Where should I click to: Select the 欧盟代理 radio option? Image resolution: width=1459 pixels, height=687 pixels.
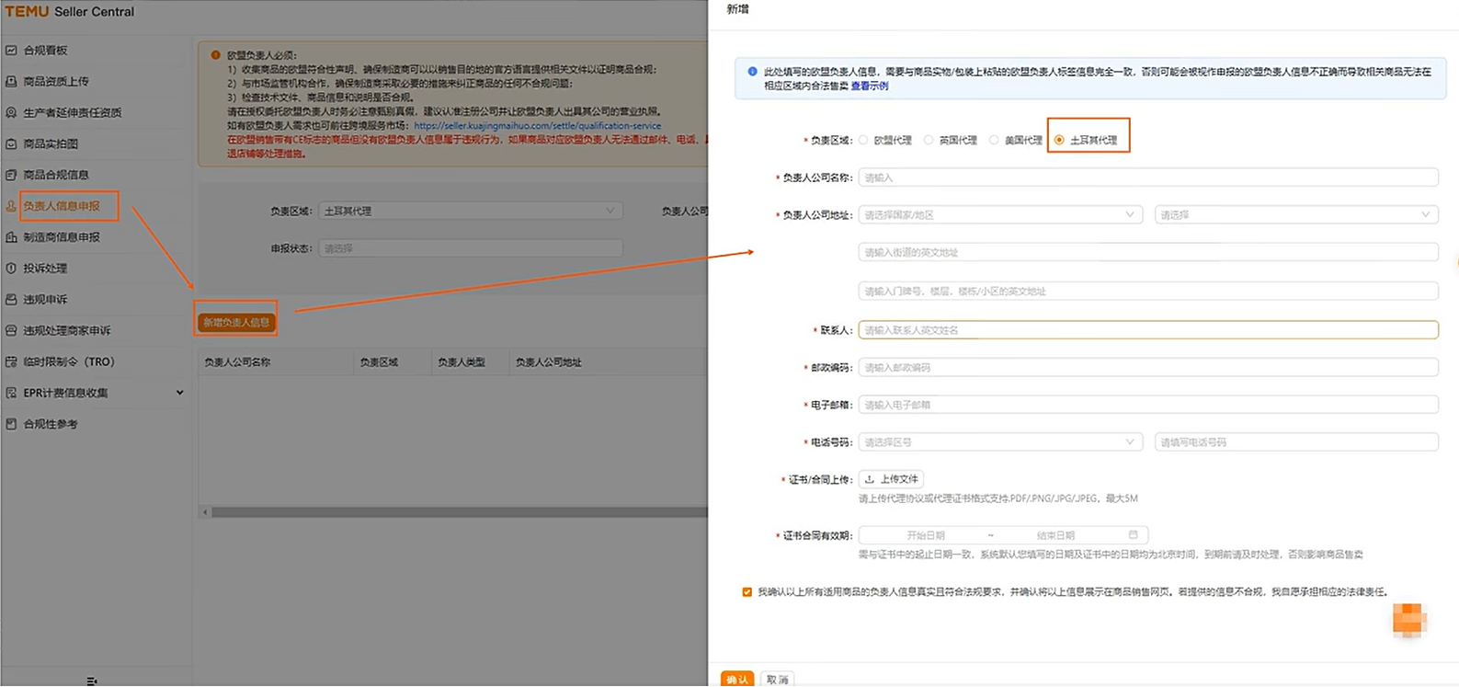point(863,140)
